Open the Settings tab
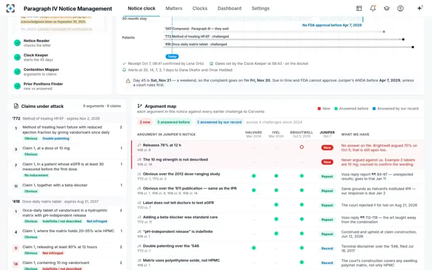Screen dimensions: 432x270 point(261,8)
